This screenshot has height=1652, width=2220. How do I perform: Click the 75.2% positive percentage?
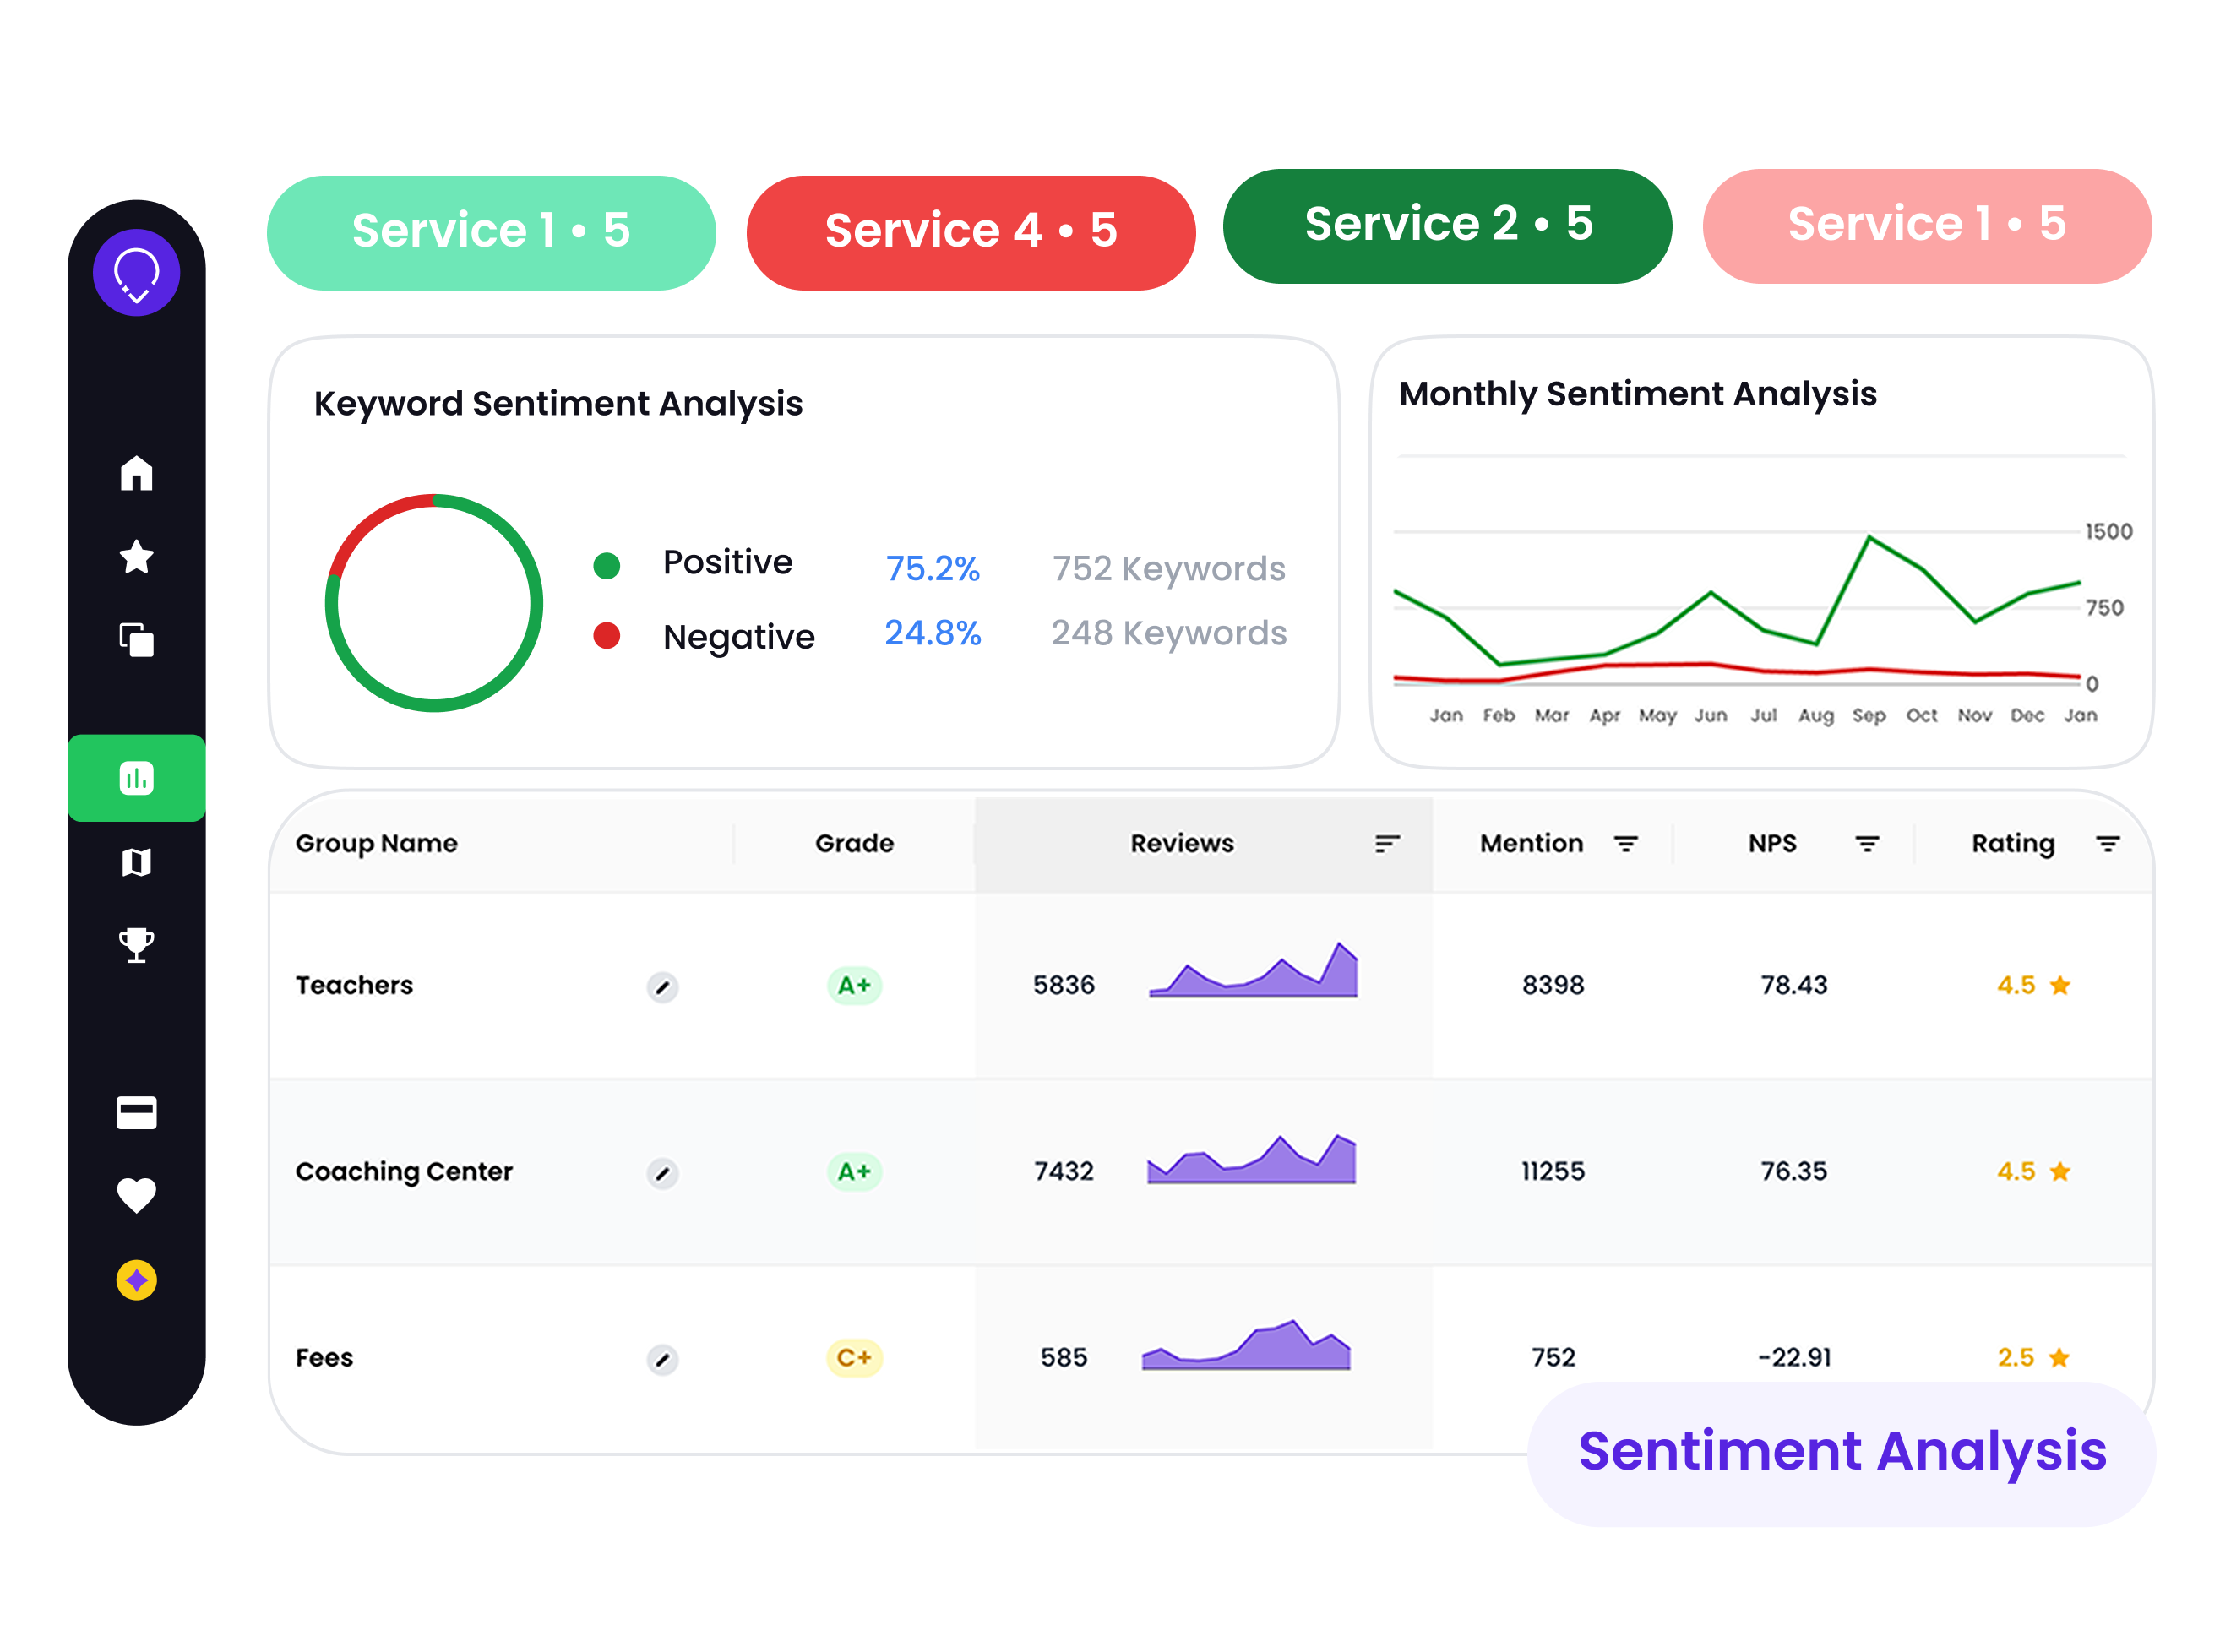pos(932,568)
